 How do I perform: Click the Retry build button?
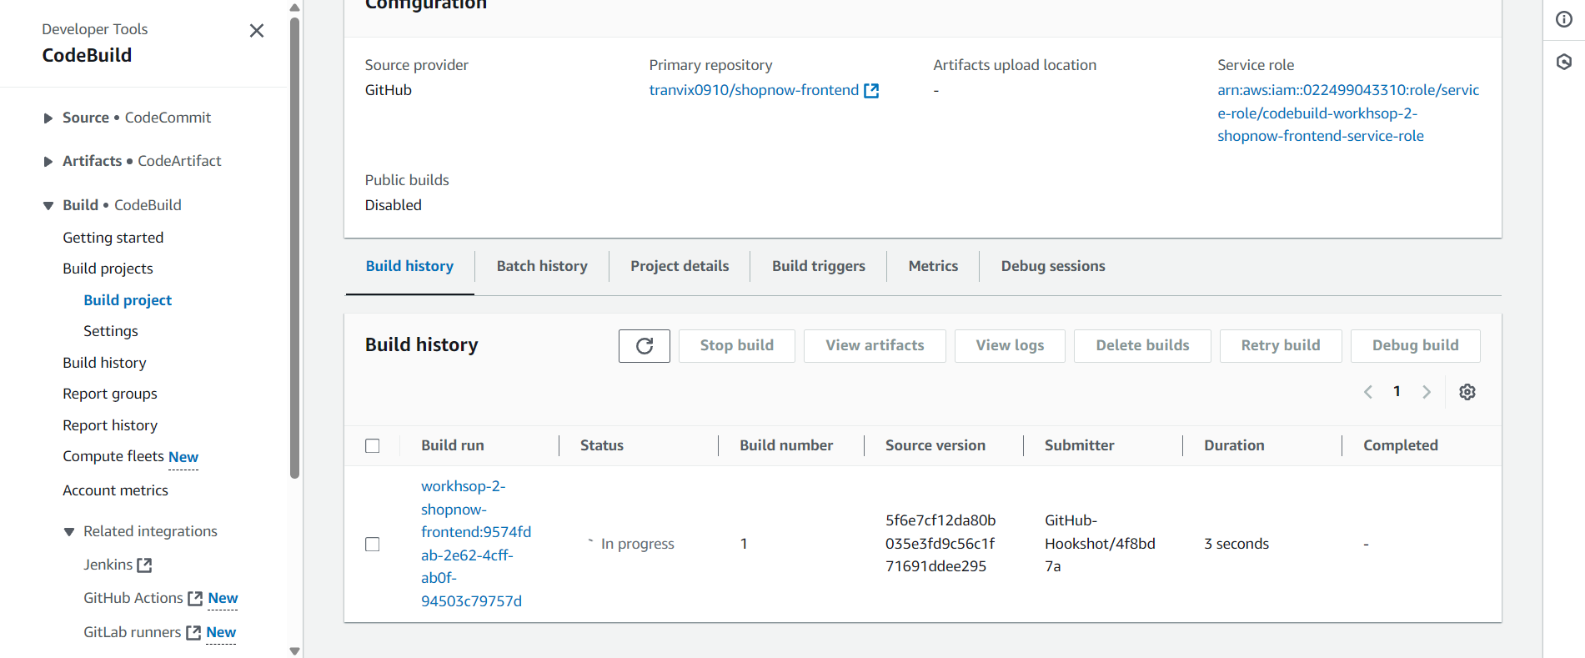click(x=1281, y=346)
